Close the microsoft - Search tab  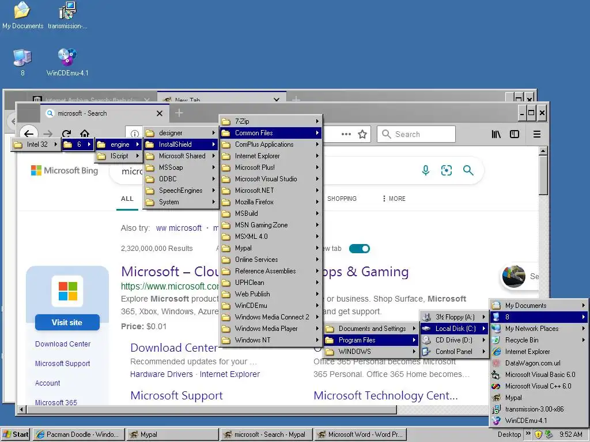pos(160,113)
